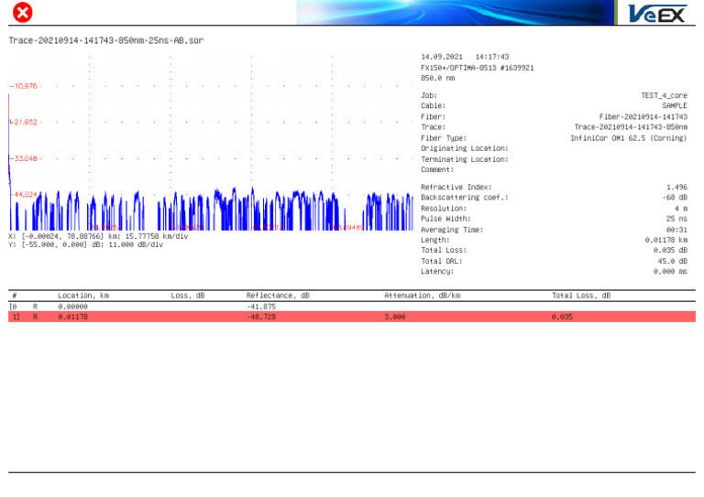Click job value TEST_4_core

[x=664, y=95]
